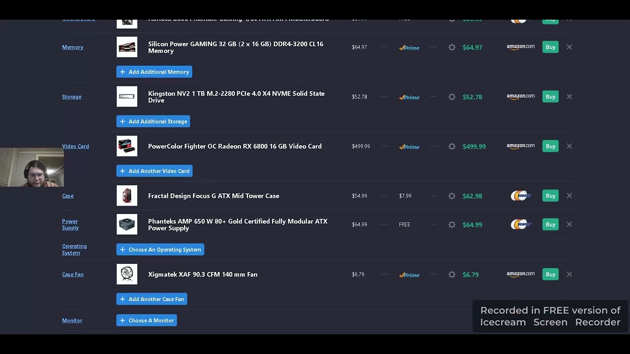The image size is (630, 354).
Task: Open the Power Supply category link
Action: 70,225
